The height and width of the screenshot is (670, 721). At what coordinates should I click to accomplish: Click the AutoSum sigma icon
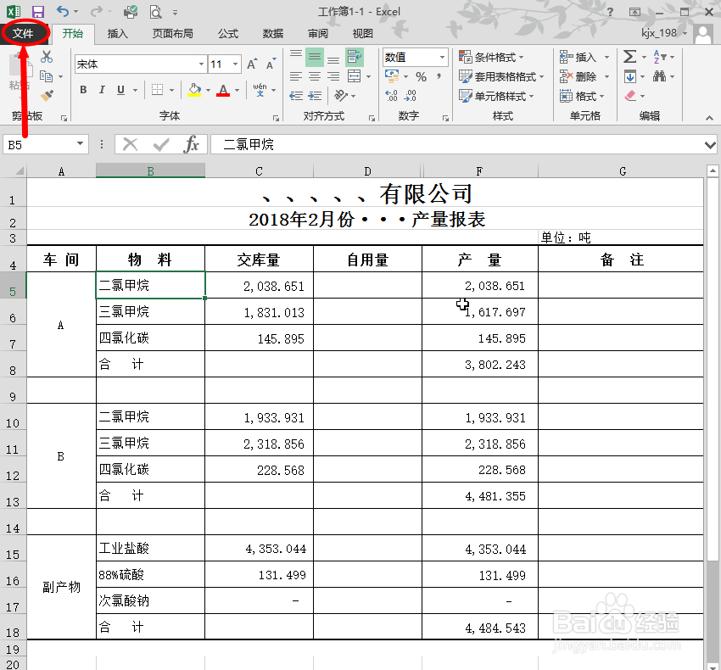click(630, 57)
